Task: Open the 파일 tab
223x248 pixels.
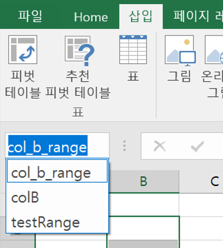Action: tap(30, 16)
